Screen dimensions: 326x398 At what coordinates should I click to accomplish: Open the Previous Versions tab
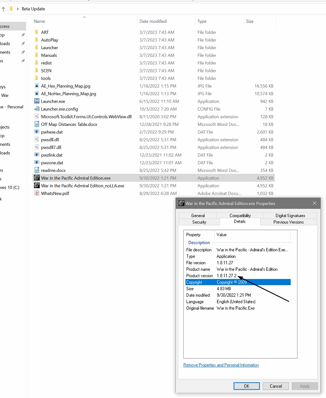288,222
